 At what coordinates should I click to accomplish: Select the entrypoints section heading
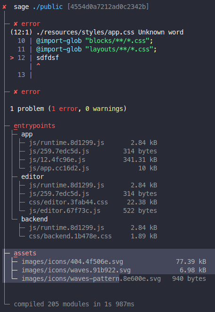pos(34,126)
